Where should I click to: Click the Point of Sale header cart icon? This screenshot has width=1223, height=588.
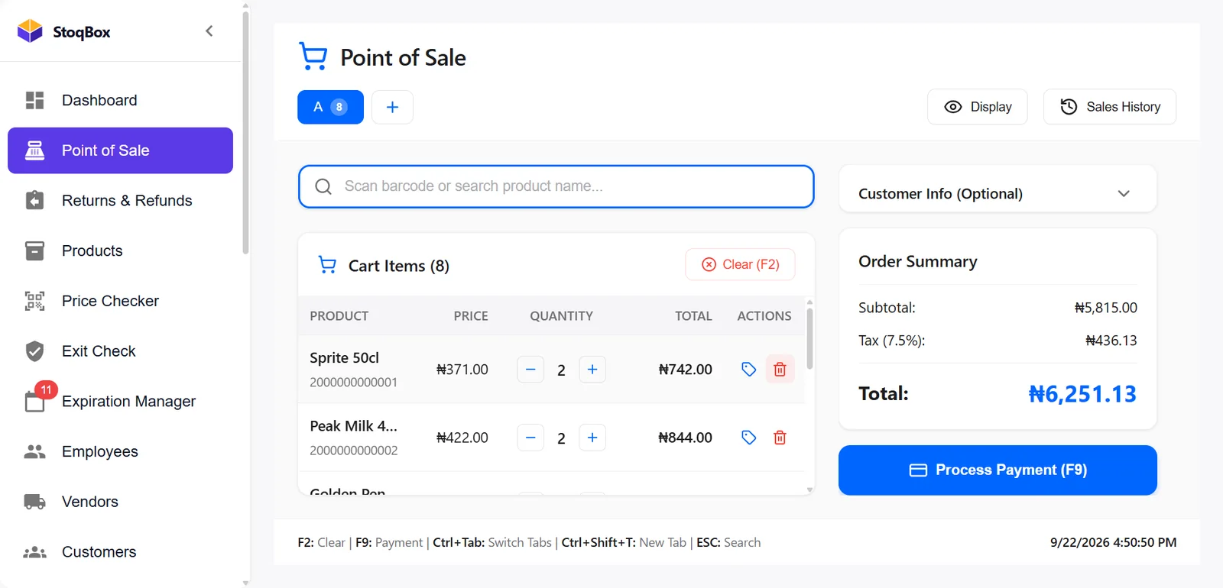coord(313,57)
